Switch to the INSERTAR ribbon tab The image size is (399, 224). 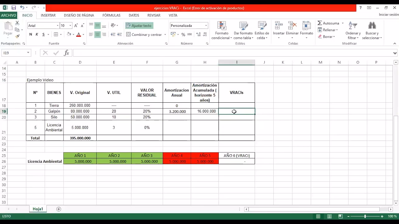point(48,15)
